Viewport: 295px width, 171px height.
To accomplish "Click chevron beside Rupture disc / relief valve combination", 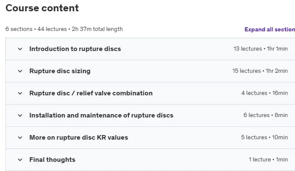I will point(20,93).
